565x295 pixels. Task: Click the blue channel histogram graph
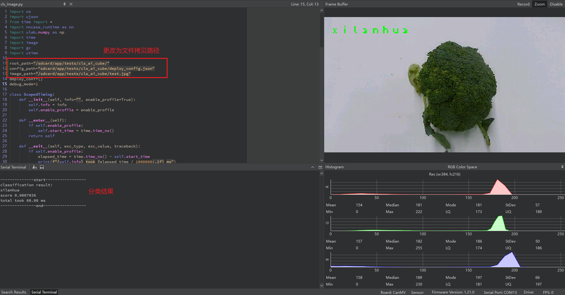click(x=447, y=260)
